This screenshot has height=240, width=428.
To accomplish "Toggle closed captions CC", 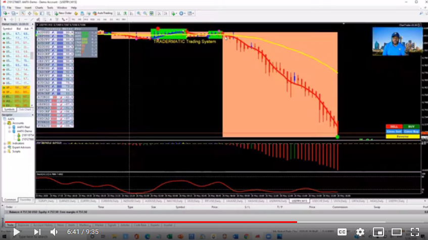I will [x=342, y=232].
